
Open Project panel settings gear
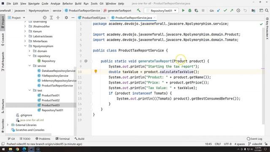pyautogui.click(x=66, y=18)
